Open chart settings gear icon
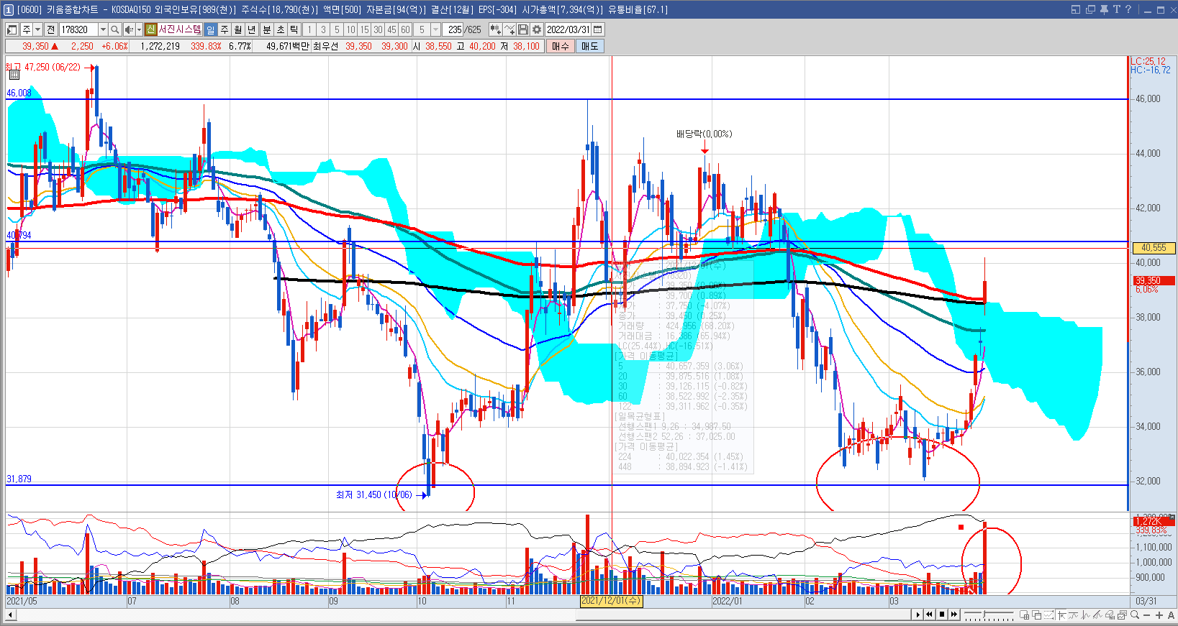The image size is (1178, 626). (x=536, y=29)
